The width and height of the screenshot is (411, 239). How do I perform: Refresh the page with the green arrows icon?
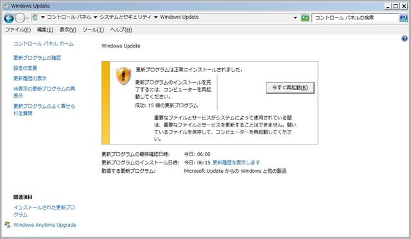click(x=305, y=18)
